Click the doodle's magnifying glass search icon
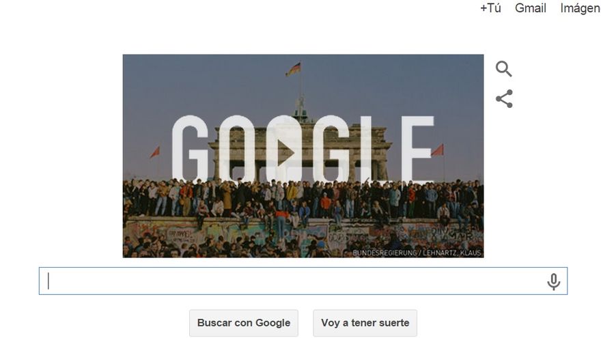Screen dimensions: 601x338 point(503,69)
